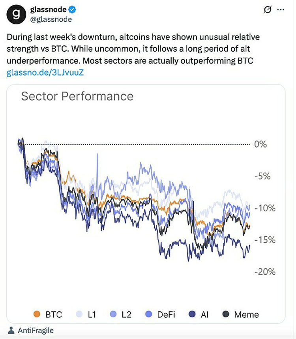Click the Sector Performance chart title
296x339 pixels.
[x=77, y=96]
